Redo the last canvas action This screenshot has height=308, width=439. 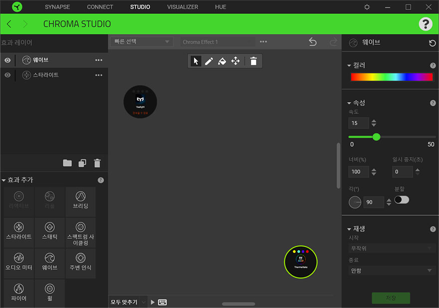(333, 42)
